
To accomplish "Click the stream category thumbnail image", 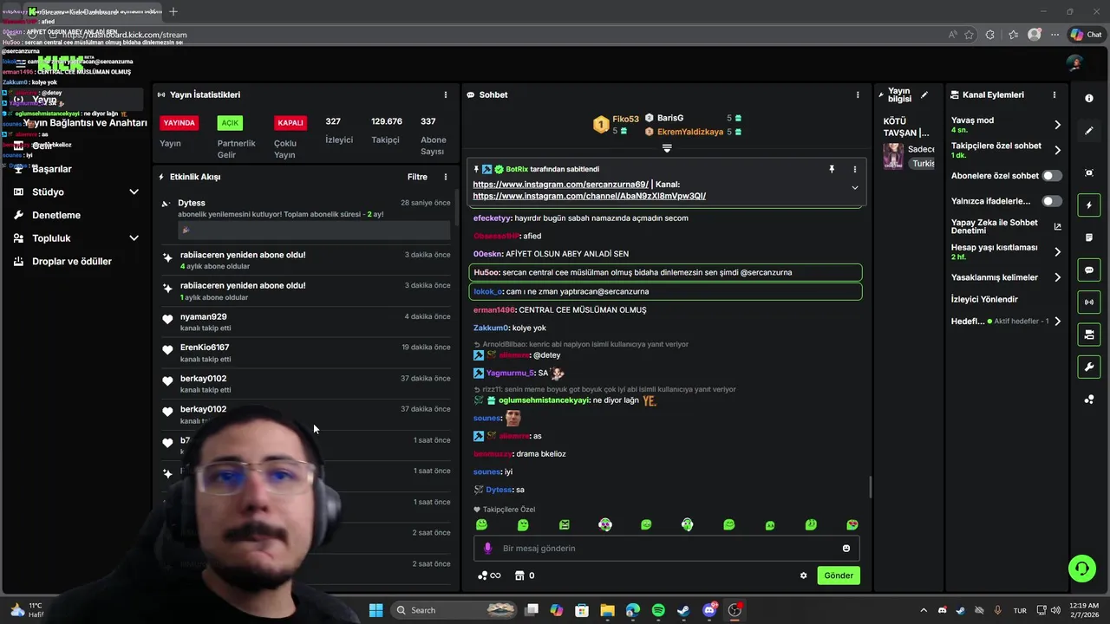I will point(893,156).
